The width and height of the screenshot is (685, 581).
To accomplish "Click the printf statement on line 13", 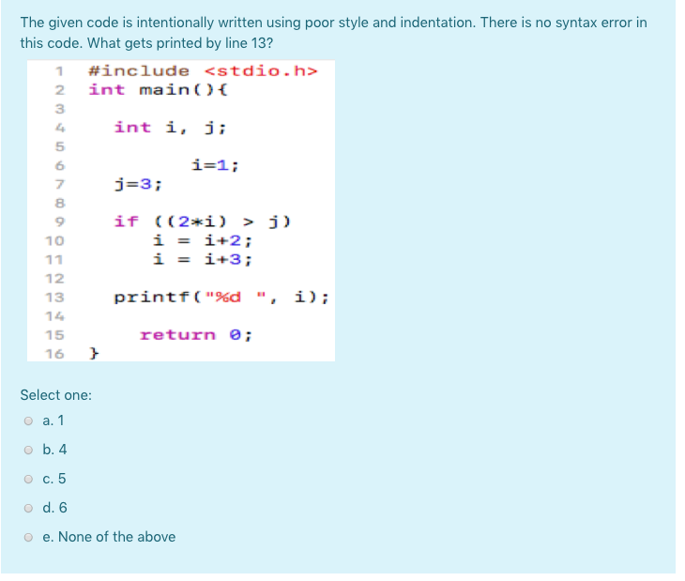I will click(221, 298).
